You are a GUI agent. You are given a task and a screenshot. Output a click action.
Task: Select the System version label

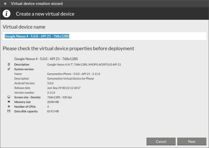click(x=24, y=69)
